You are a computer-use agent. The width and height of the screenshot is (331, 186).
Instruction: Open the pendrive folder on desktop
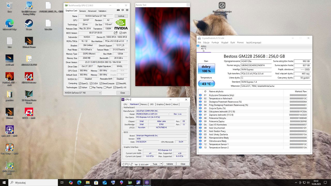[10, 96]
